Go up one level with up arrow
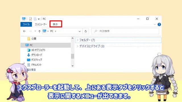The width and height of the screenshot is (182, 102). pyautogui.click(x=40, y=31)
